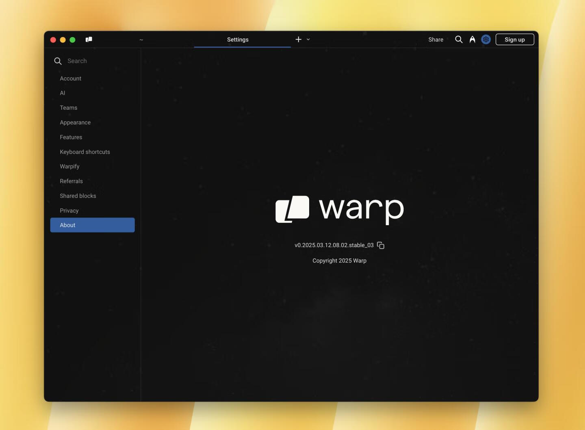Select Shared blocks in sidebar
This screenshot has height=430, width=585.
tap(93, 196)
